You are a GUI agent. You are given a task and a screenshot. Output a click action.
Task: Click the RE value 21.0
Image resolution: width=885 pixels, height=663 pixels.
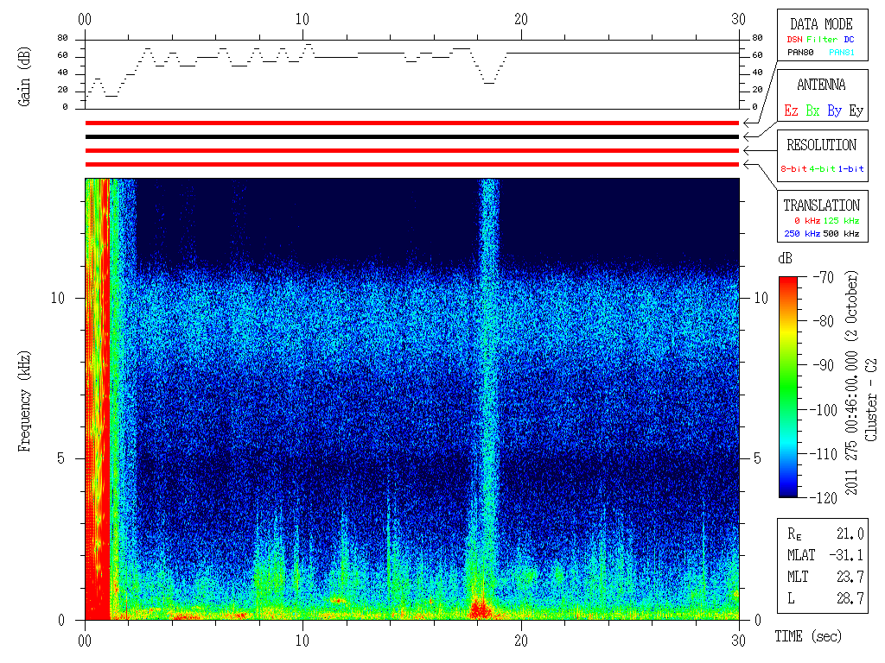click(x=850, y=534)
